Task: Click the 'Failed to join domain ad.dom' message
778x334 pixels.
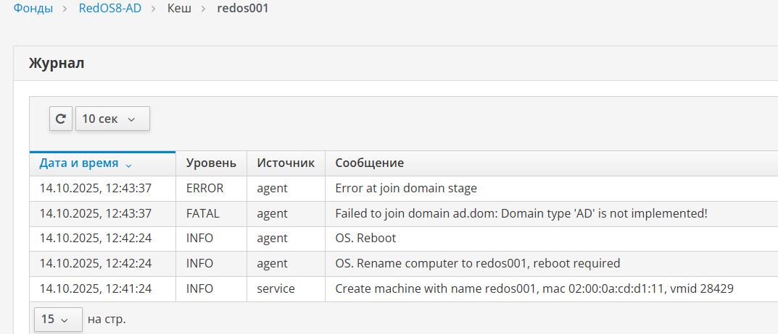Action: 521,214
